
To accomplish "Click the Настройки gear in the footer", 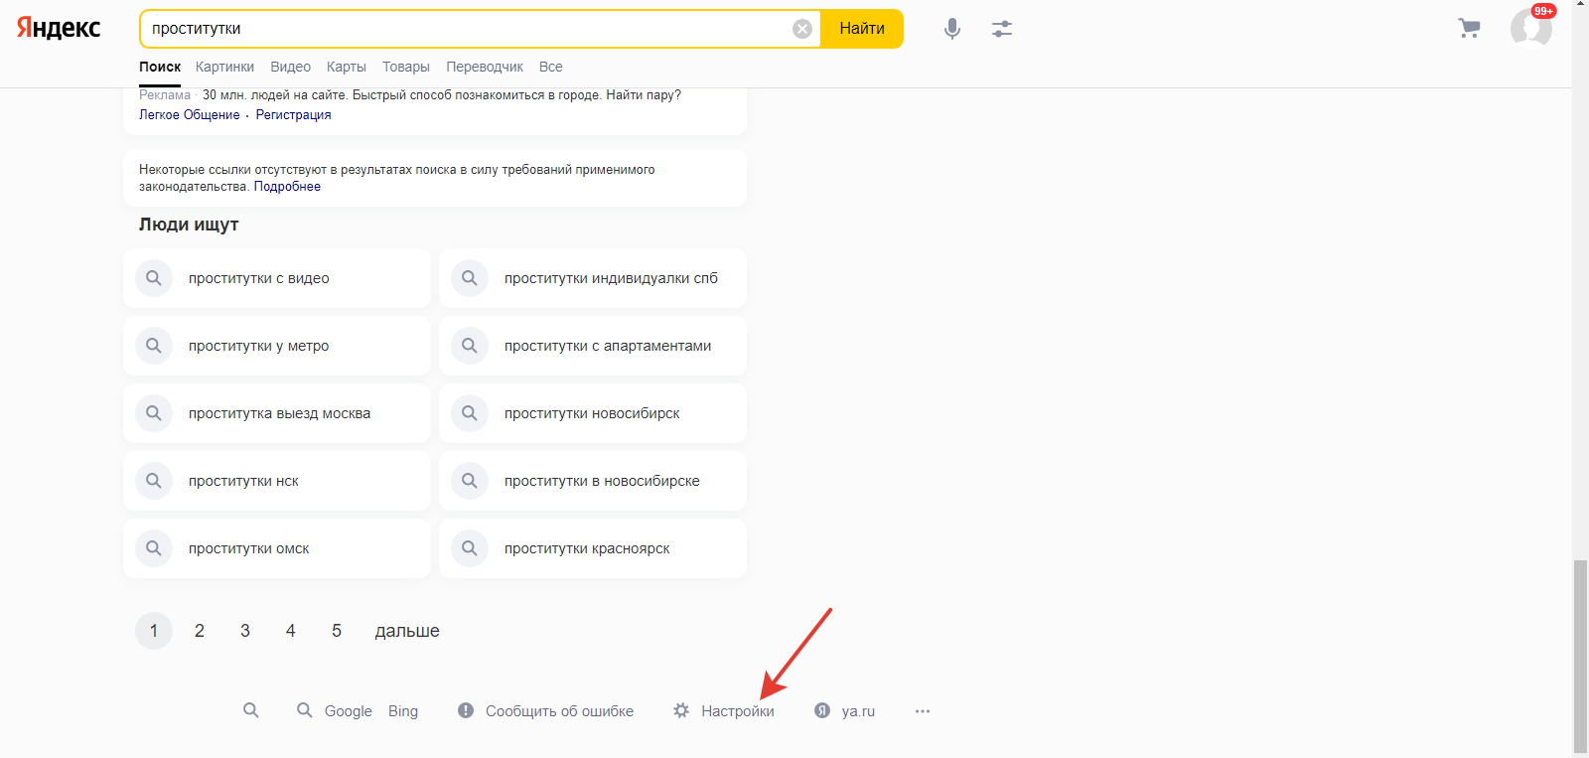I will click(681, 710).
